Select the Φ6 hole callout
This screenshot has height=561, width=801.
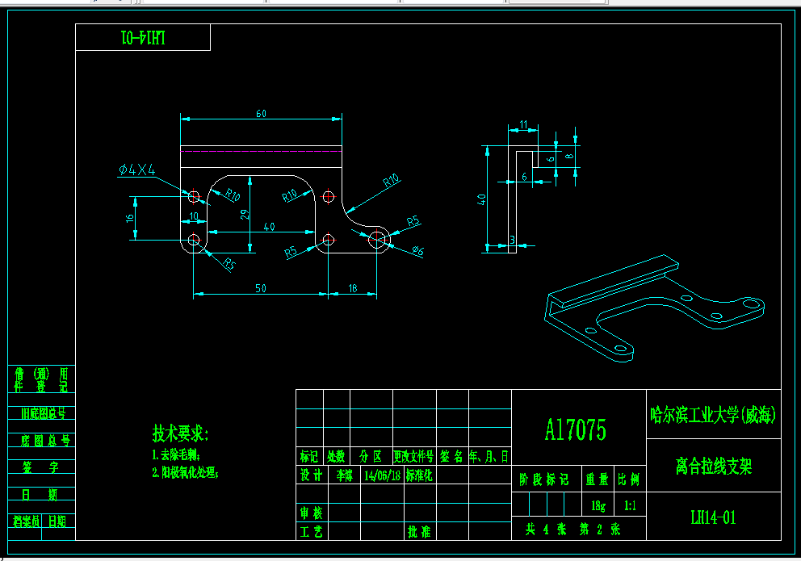pos(417,250)
